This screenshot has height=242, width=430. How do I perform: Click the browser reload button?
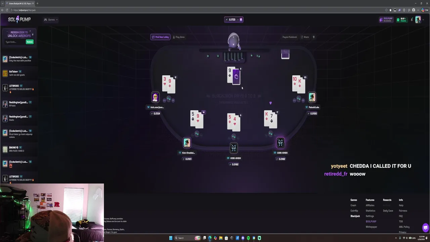click(x=7, y=10)
